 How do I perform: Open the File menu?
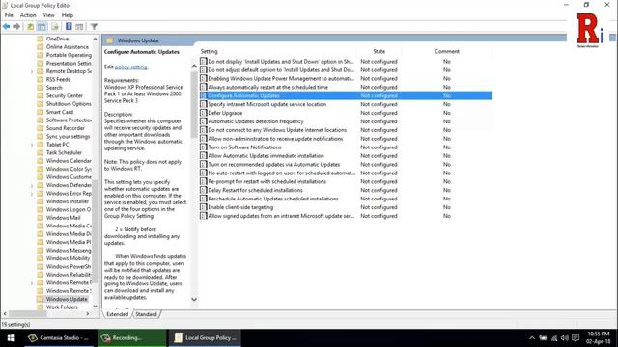pos(9,15)
